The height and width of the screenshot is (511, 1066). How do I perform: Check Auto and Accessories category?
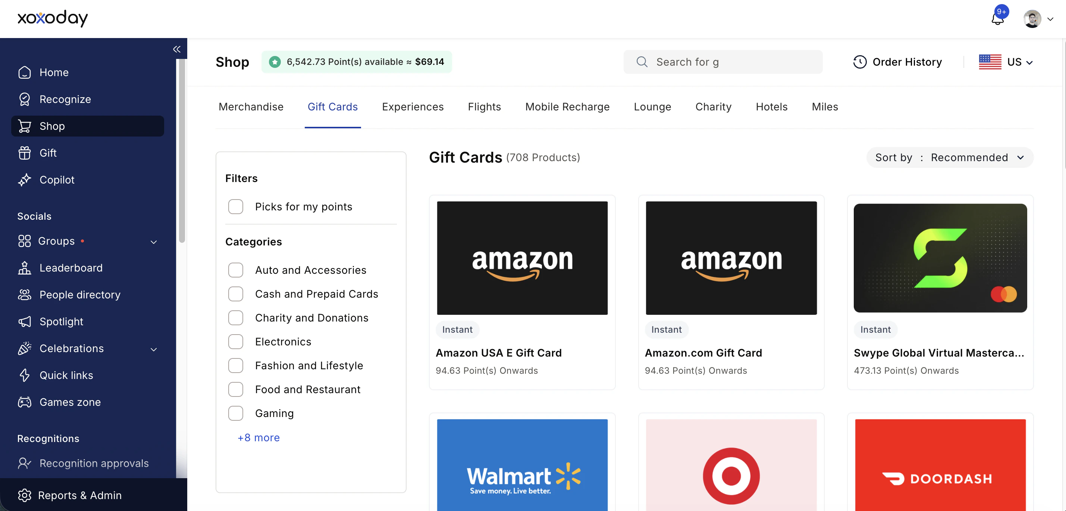tap(235, 270)
